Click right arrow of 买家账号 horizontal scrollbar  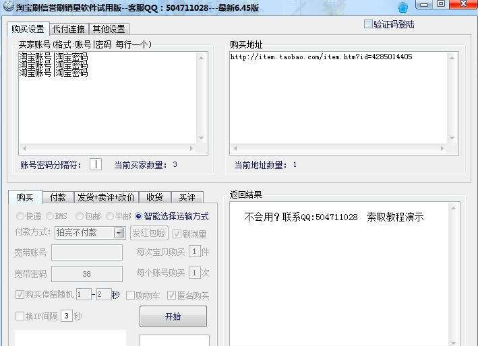pos(191,149)
